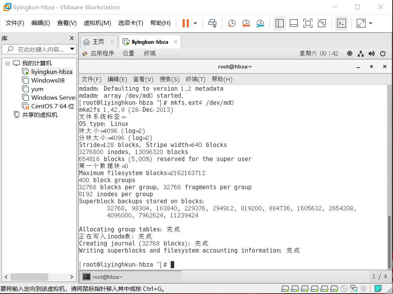The image size is (393, 294).
Task: Toggle the thumbnail bar view
Action: 294,23
